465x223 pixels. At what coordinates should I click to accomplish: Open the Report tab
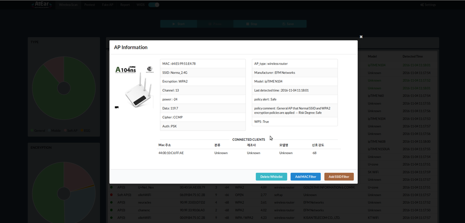tap(125, 5)
